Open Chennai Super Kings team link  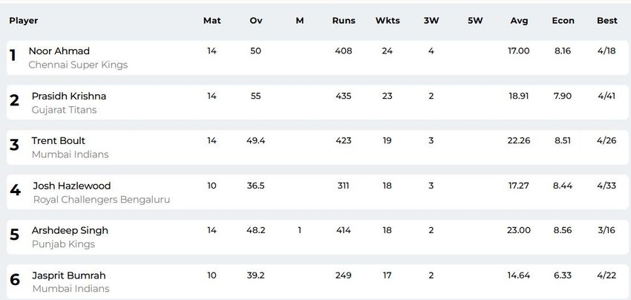[x=78, y=65]
